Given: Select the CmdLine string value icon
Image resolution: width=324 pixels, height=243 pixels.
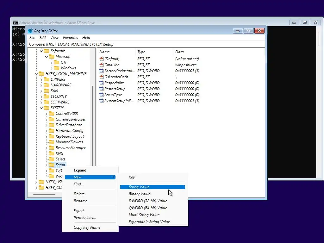Looking at the screenshot, I should (101, 65).
